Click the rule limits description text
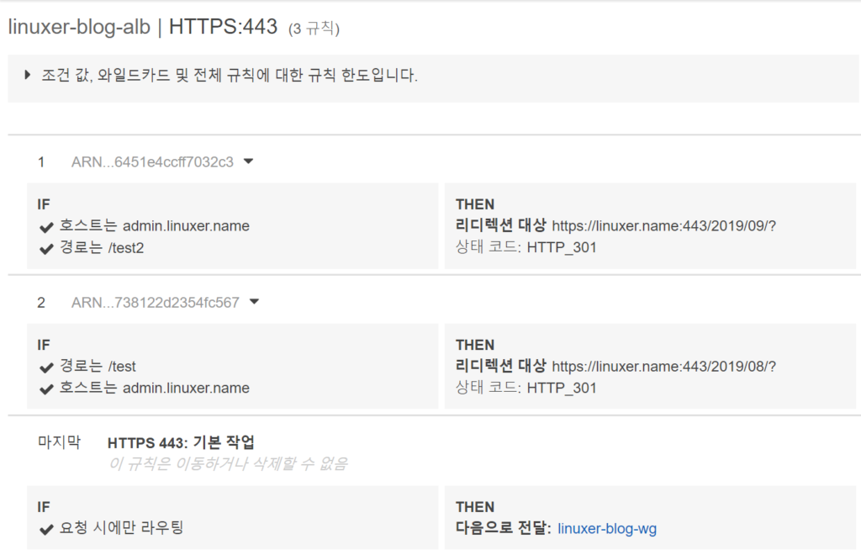This screenshot has height=555, width=861. [x=230, y=76]
